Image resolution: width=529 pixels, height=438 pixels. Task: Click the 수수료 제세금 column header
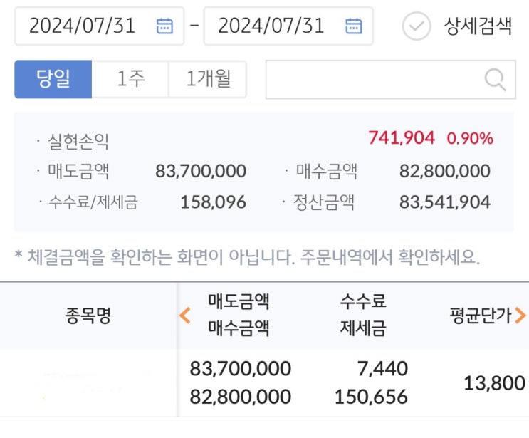pyautogui.click(x=363, y=315)
